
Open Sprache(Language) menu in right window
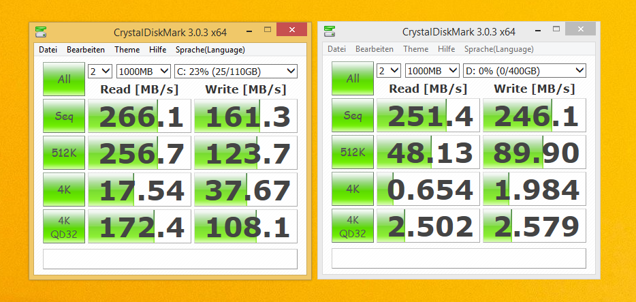click(x=499, y=49)
